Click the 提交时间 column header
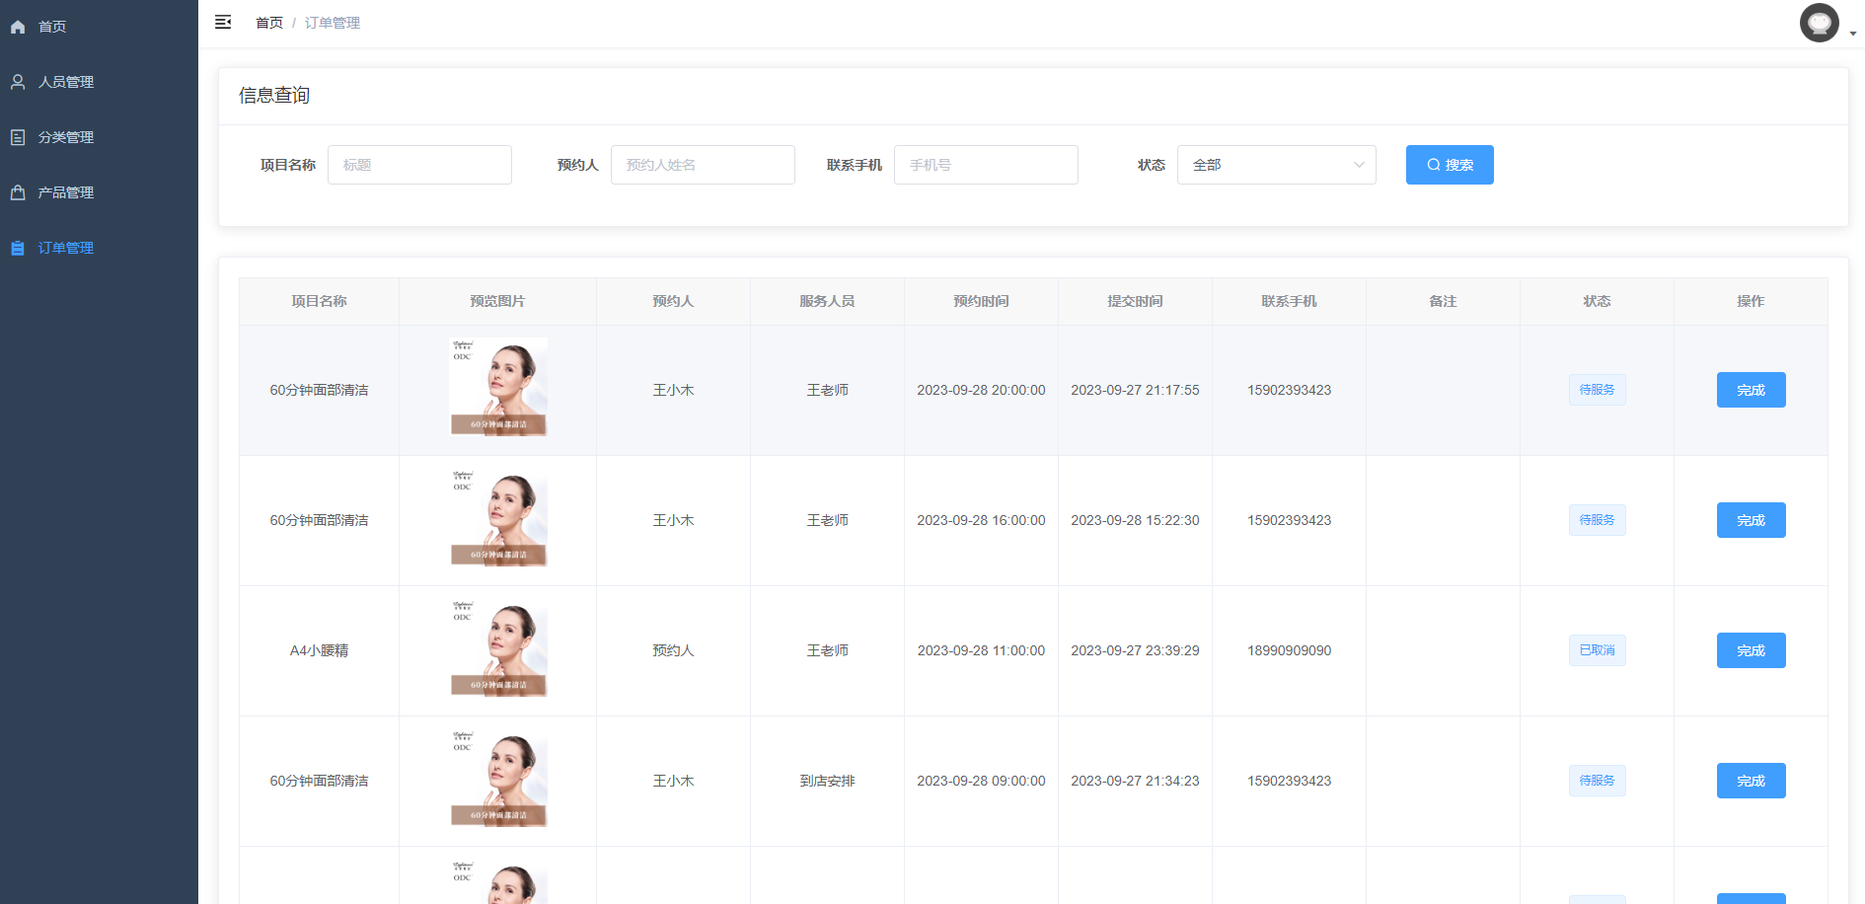 click(x=1135, y=301)
